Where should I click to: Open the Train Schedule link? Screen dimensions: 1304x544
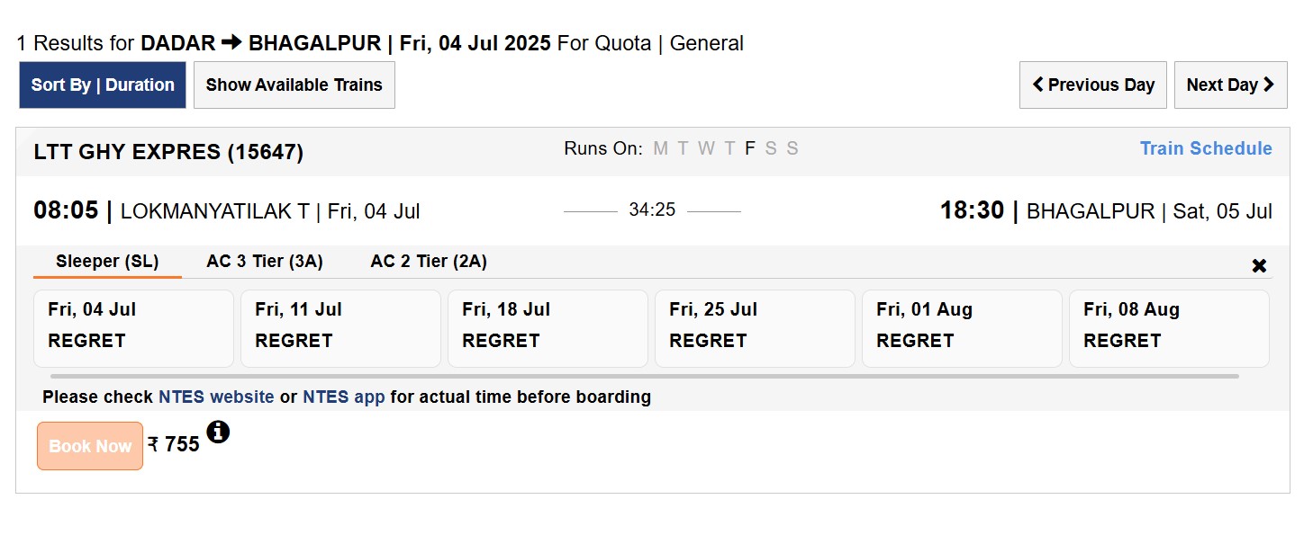click(x=1206, y=148)
